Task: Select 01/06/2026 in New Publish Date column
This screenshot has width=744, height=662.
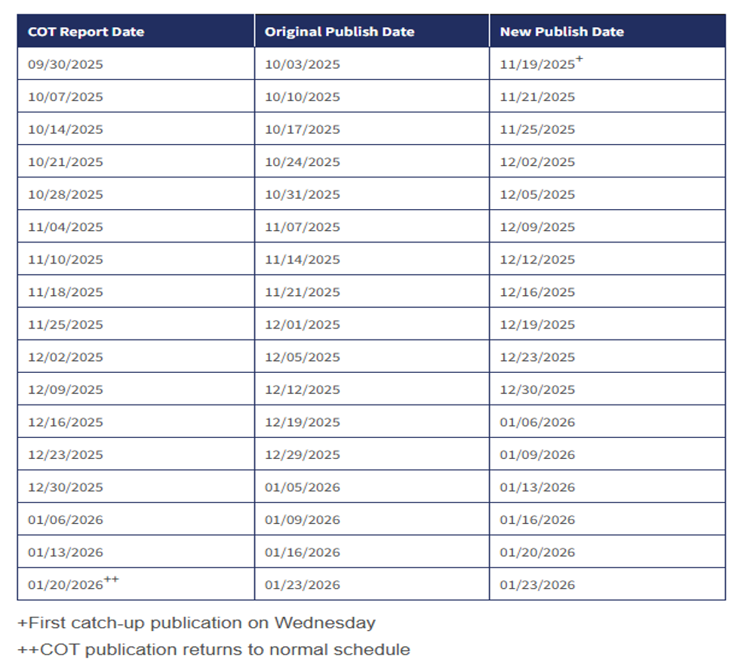Action: [537, 422]
